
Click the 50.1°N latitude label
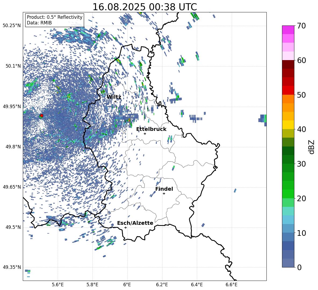pyautogui.click(x=13, y=66)
